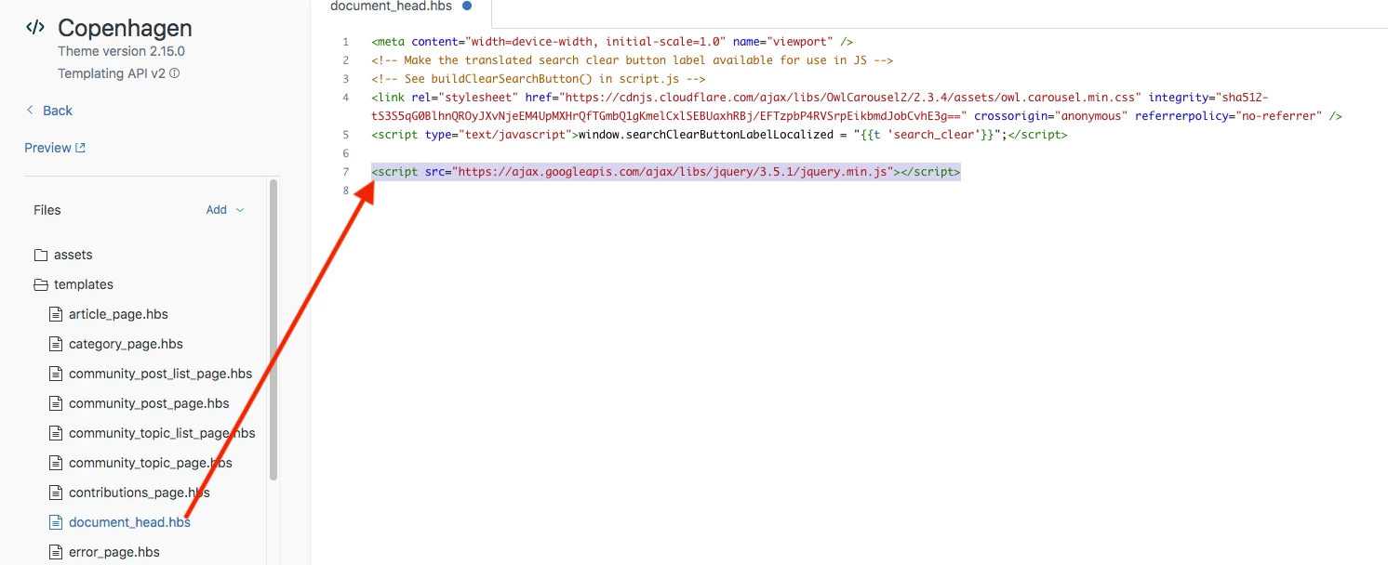Click the Templating API v2 label
The height and width of the screenshot is (565, 1388).
(111, 73)
